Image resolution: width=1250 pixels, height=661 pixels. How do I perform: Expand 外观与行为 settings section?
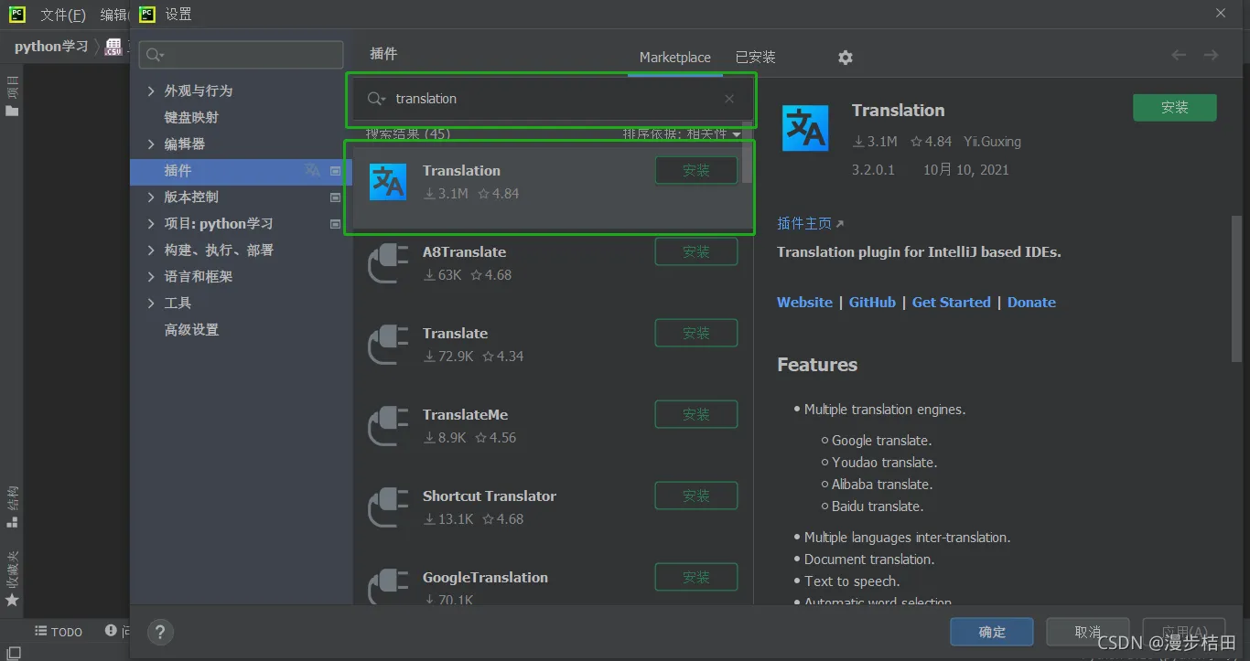pyautogui.click(x=151, y=91)
